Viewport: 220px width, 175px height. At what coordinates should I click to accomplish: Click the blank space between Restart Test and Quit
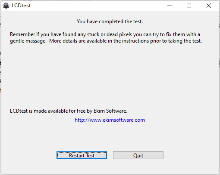click(x=110, y=155)
